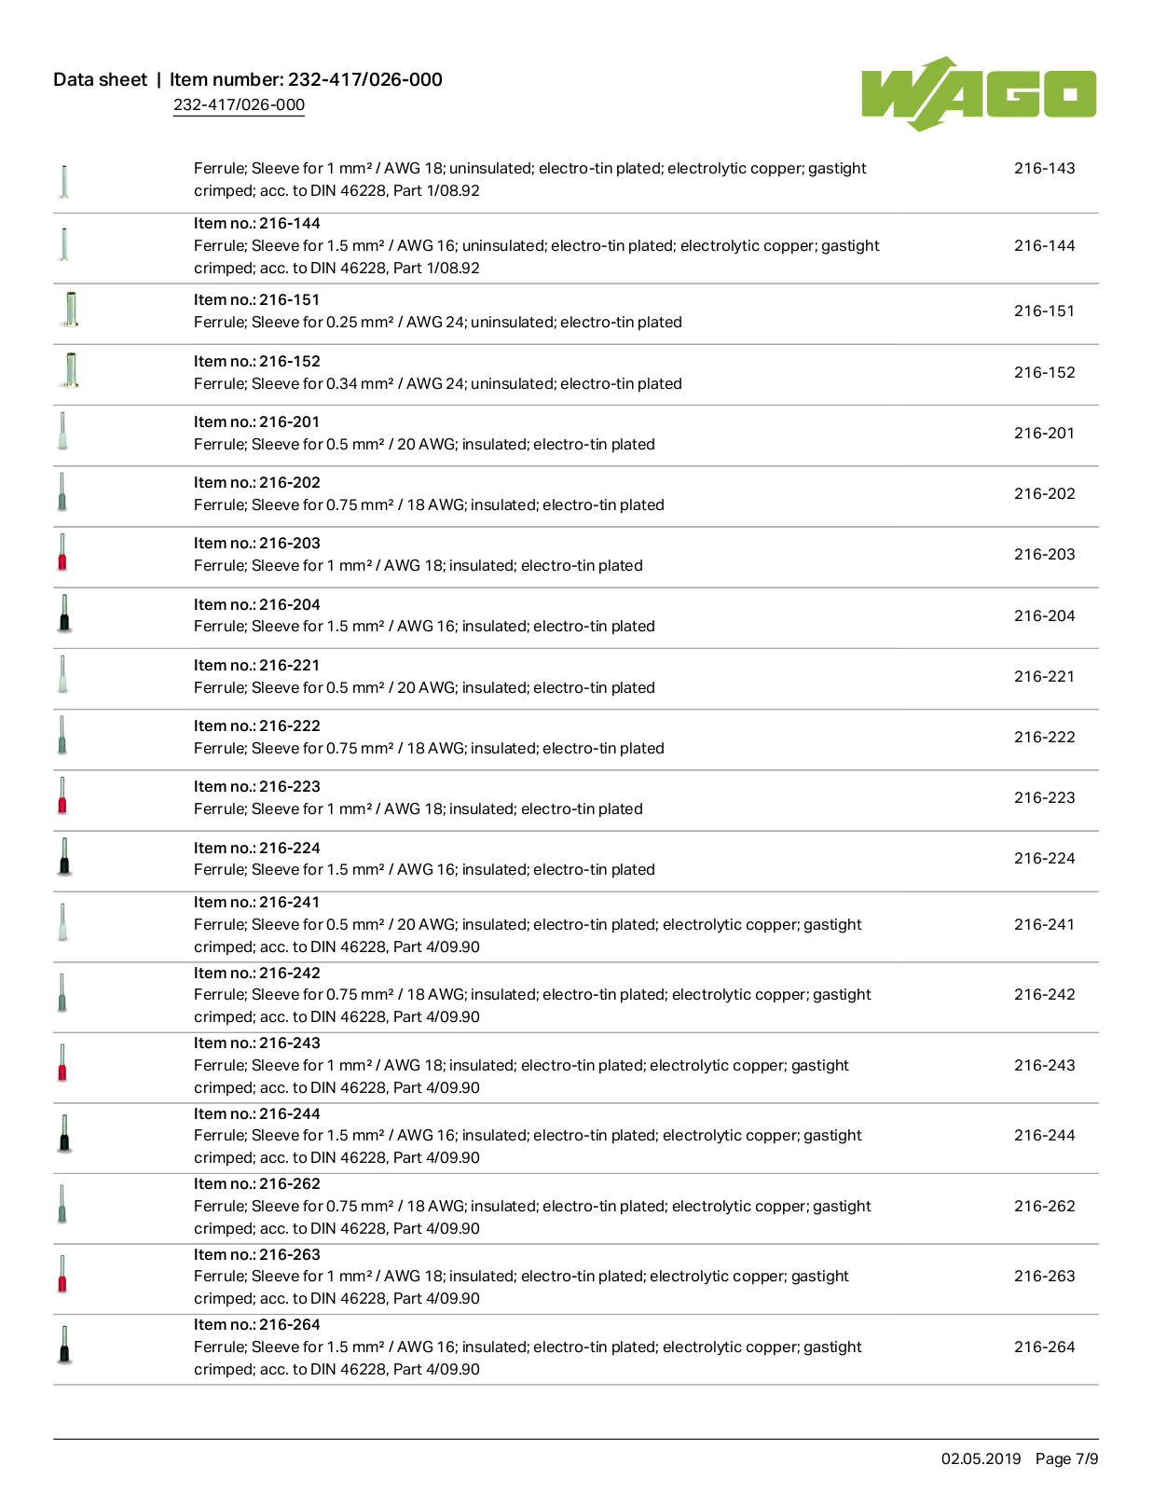Click the gray 216-202 ferrule image
This screenshot has height=1492, width=1153.
click(x=62, y=492)
